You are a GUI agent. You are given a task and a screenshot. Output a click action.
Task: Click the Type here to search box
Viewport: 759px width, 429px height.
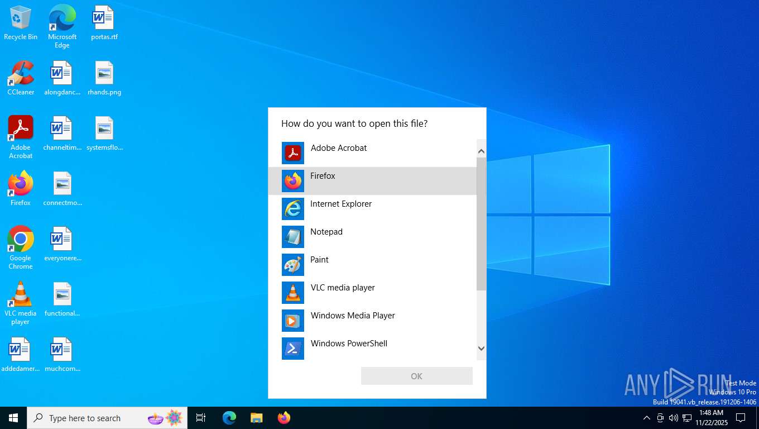click(x=107, y=418)
